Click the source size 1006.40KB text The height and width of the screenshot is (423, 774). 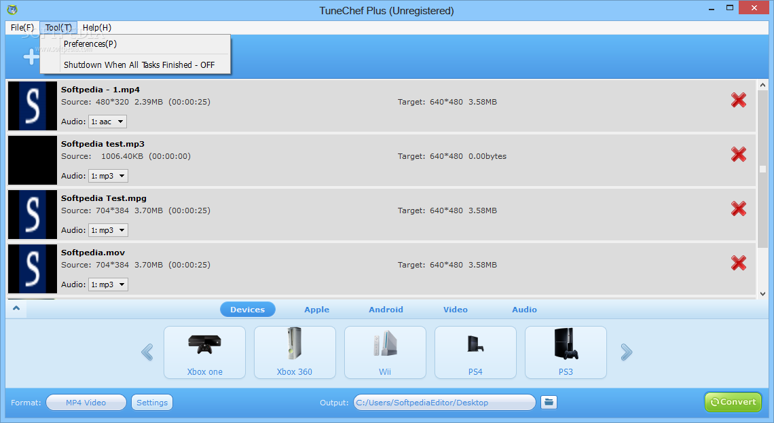[122, 156]
